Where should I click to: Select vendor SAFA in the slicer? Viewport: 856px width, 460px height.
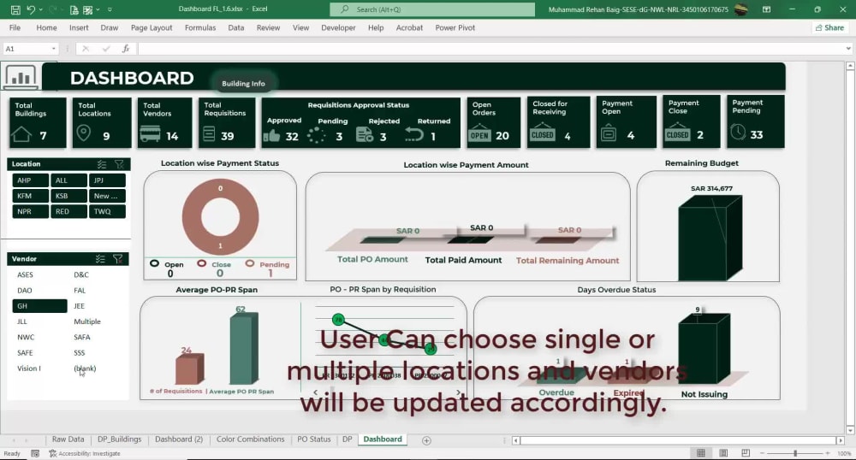click(x=98, y=338)
